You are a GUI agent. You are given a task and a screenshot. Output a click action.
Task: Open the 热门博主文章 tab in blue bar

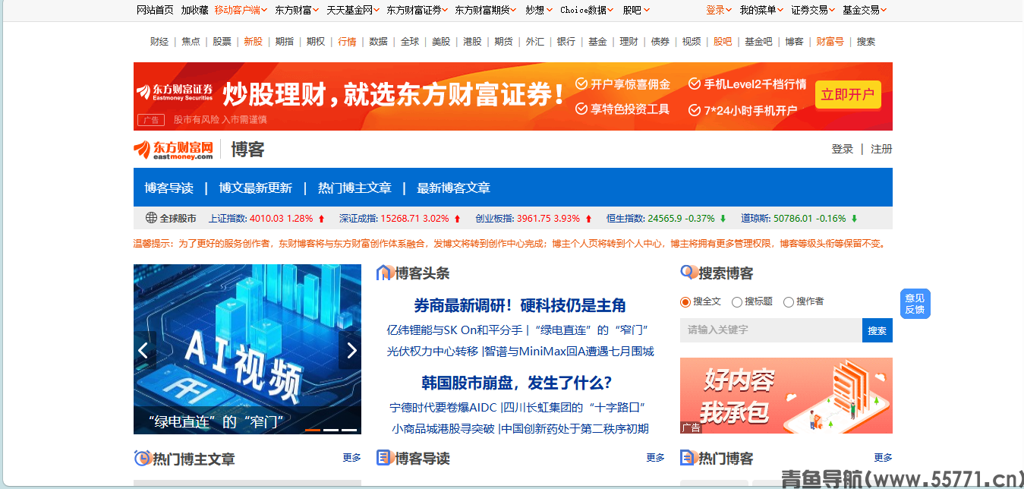pos(354,188)
